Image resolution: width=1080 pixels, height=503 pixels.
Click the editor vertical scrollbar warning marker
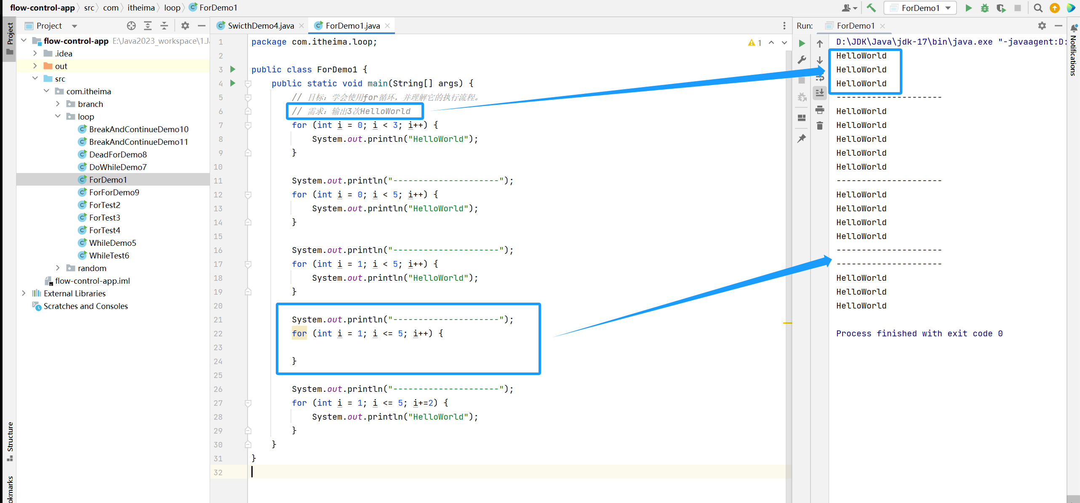[x=787, y=323]
